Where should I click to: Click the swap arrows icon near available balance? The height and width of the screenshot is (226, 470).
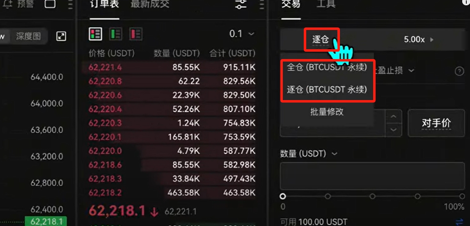(459, 222)
